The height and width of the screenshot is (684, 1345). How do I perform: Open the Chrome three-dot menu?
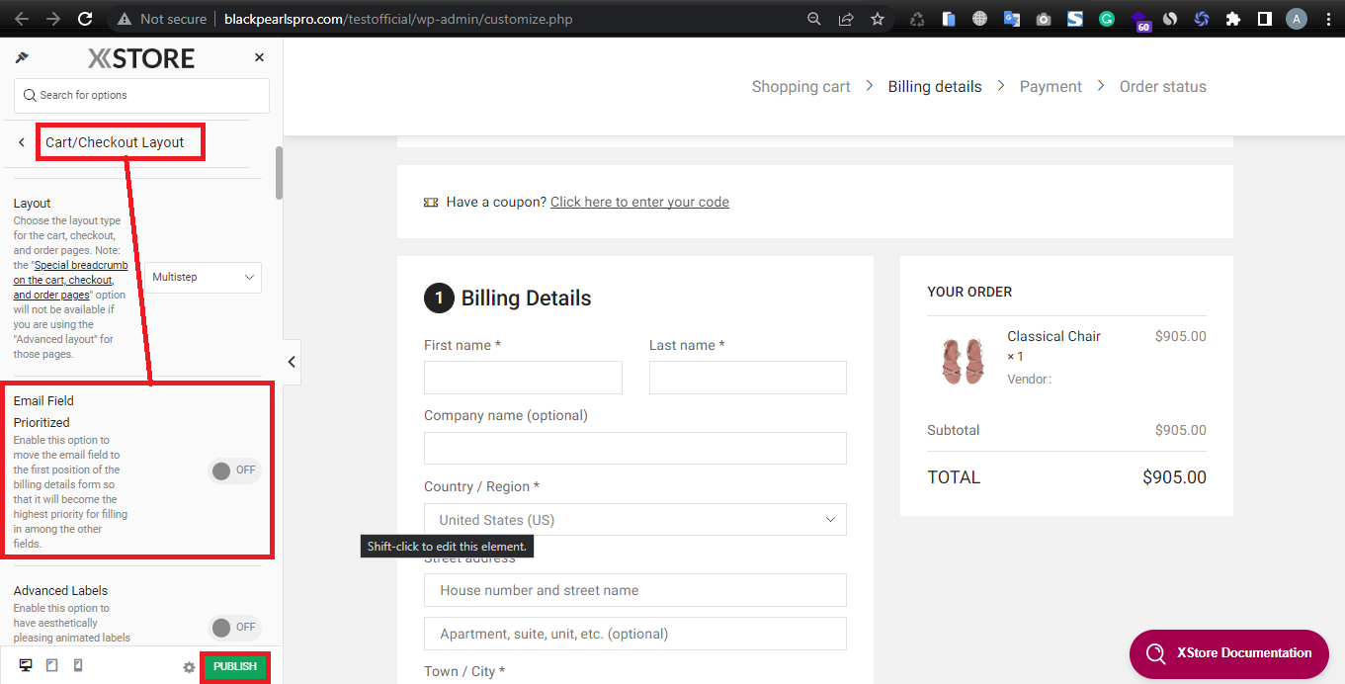(x=1329, y=19)
